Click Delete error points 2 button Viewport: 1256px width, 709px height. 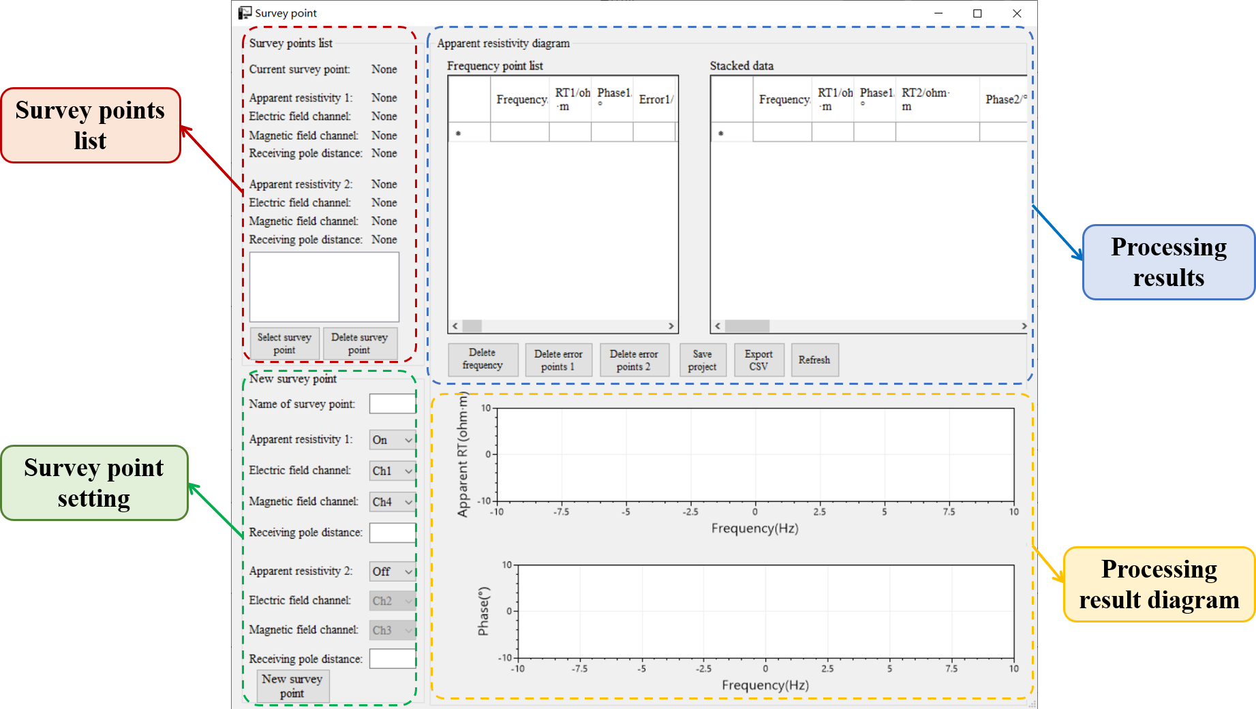tap(634, 360)
